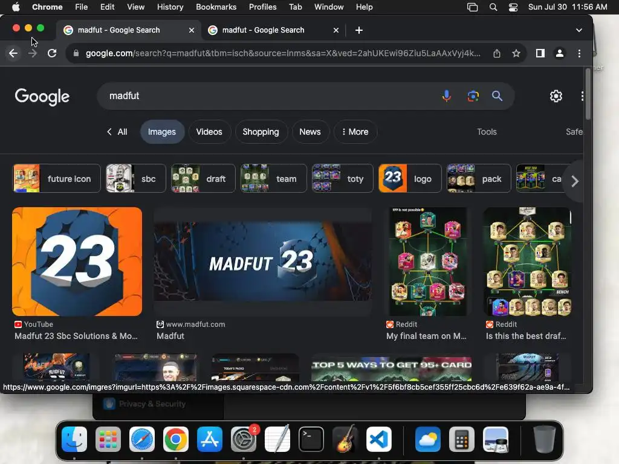This screenshot has height=464, width=619.
Task: Click the URL address bar
Action: pos(283,53)
